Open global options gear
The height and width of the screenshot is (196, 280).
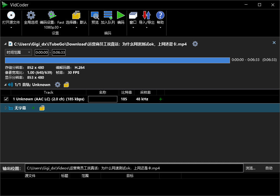[x=31, y=15]
